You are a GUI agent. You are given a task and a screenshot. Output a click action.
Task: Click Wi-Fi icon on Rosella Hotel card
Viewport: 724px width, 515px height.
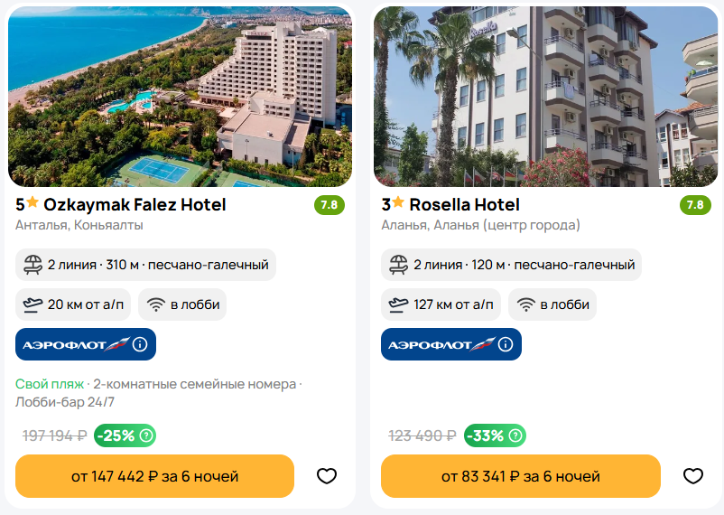526,304
